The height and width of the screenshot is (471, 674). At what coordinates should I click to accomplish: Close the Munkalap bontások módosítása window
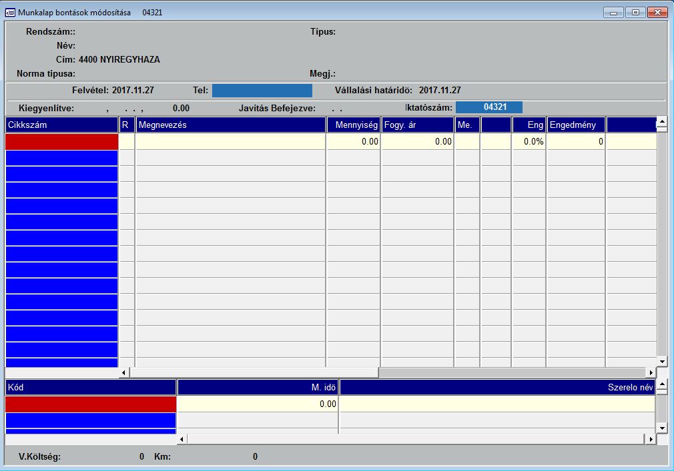[x=657, y=13]
